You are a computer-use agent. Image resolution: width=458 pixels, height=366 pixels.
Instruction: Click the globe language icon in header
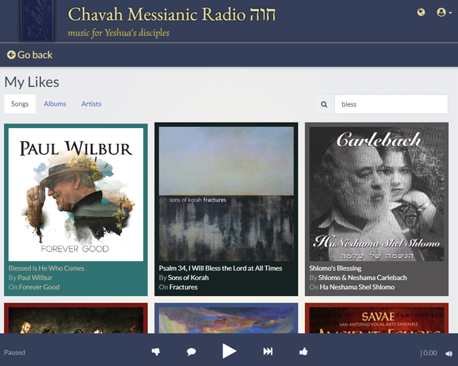pyautogui.click(x=421, y=12)
